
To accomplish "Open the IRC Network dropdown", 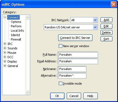I will click(x=95, y=20).
